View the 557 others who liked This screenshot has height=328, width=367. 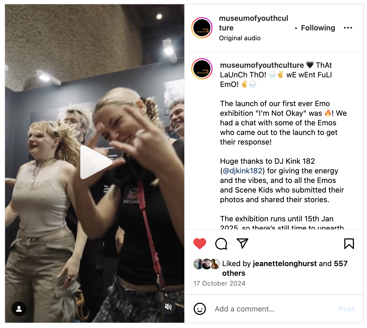pyautogui.click(x=285, y=268)
